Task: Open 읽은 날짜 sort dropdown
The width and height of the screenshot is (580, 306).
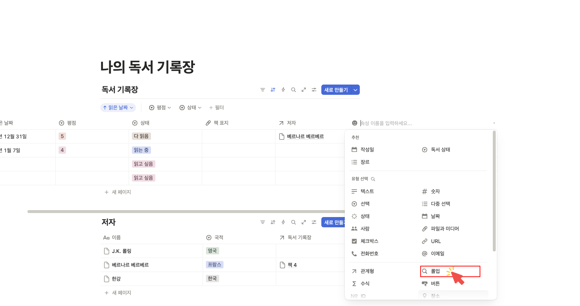Action: tap(118, 108)
